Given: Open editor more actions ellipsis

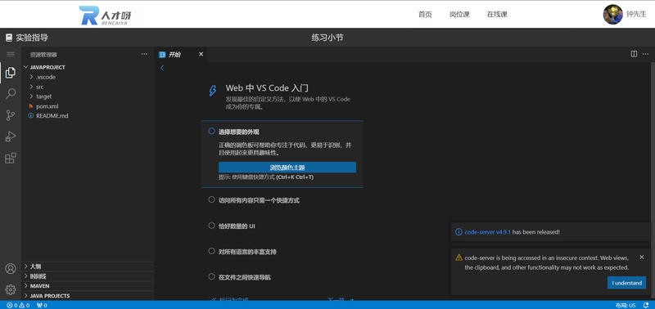Looking at the screenshot, I should pyautogui.click(x=645, y=54).
